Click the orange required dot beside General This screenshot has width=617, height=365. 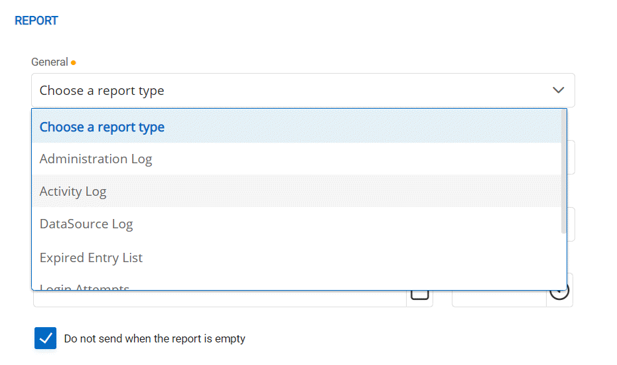tap(74, 63)
